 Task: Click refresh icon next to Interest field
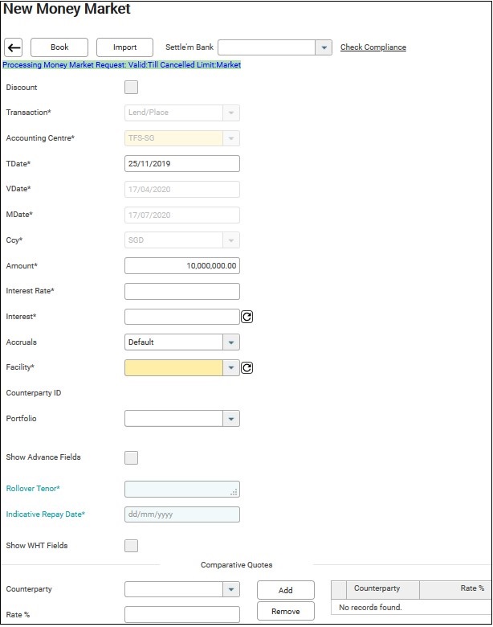pos(247,317)
